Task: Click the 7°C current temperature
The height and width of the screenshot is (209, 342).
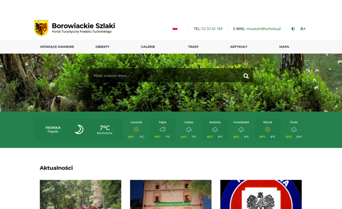Action: coord(105,128)
